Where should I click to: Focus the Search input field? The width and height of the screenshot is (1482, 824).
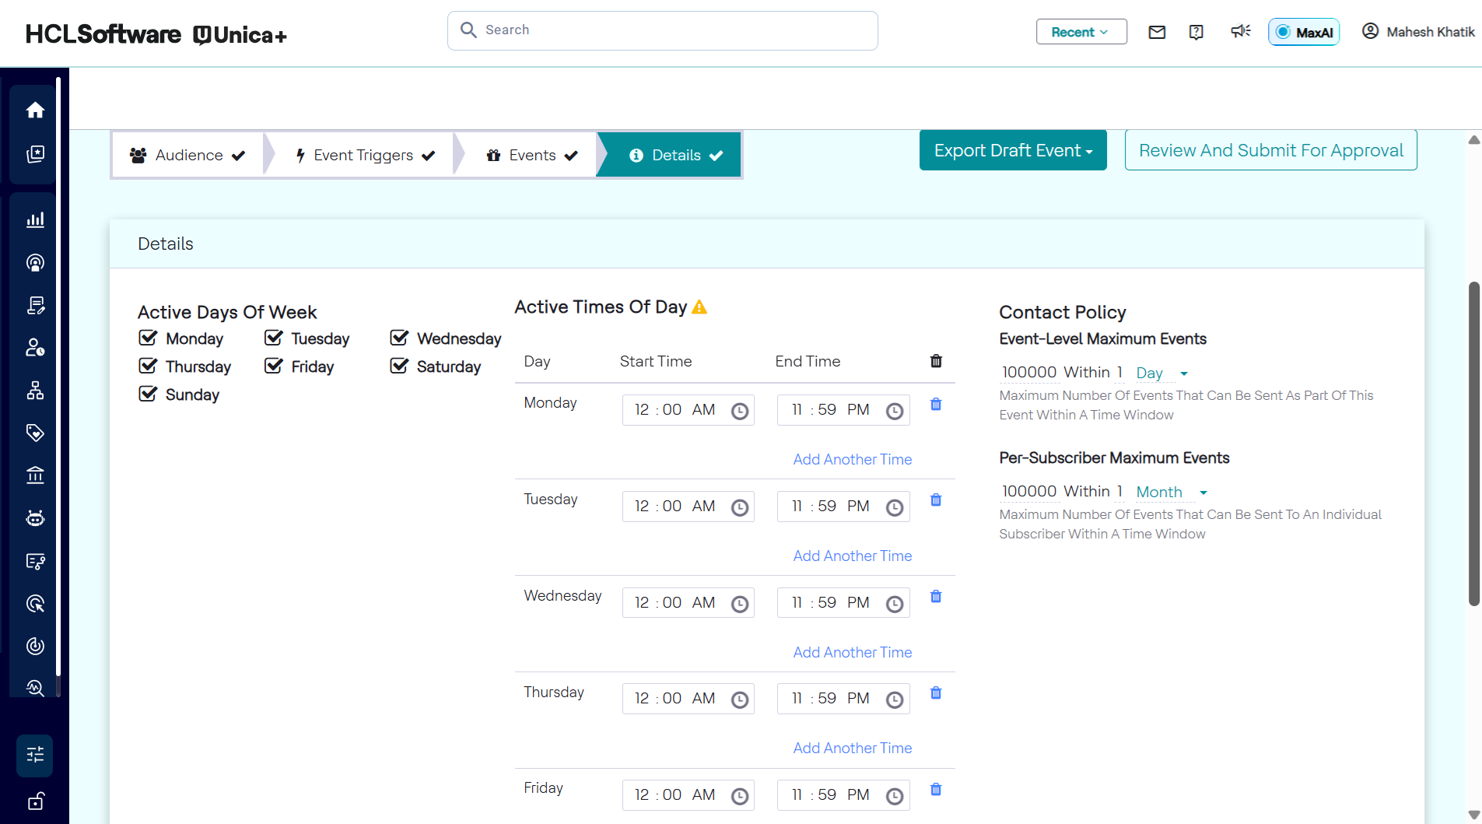point(662,30)
